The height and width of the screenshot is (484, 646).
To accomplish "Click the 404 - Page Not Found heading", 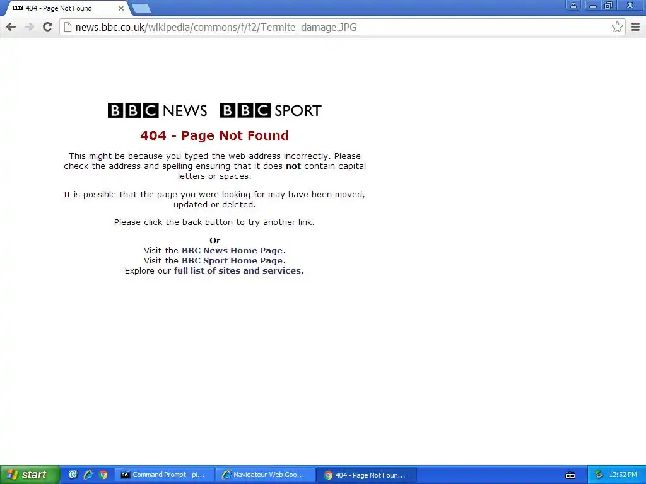I will (214, 135).
